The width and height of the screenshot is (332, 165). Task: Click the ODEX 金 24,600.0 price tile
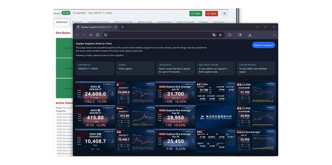pyautogui.click(x=95, y=93)
